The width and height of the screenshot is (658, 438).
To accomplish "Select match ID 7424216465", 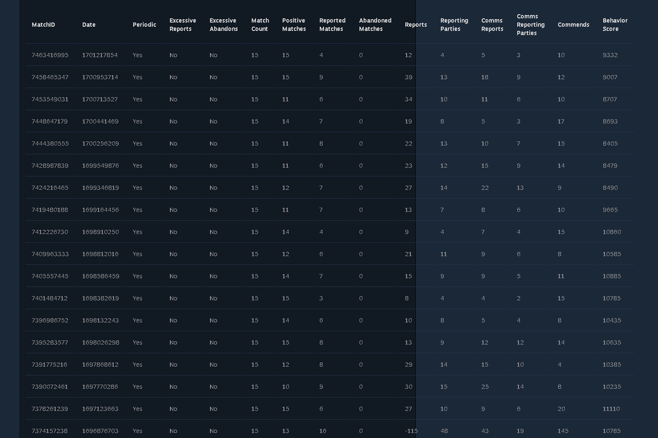I will point(50,188).
